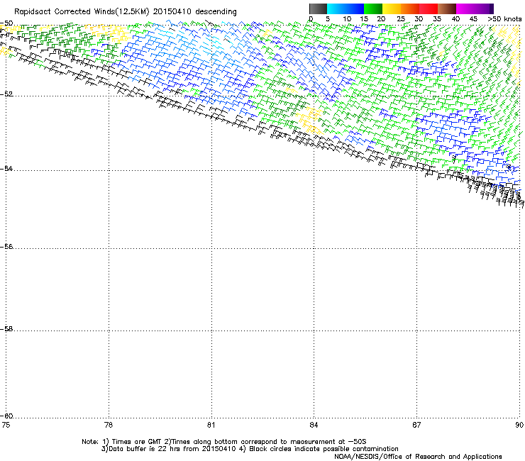Click the longitude label '75'
This screenshot has width=525, height=461.
[6, 425]
